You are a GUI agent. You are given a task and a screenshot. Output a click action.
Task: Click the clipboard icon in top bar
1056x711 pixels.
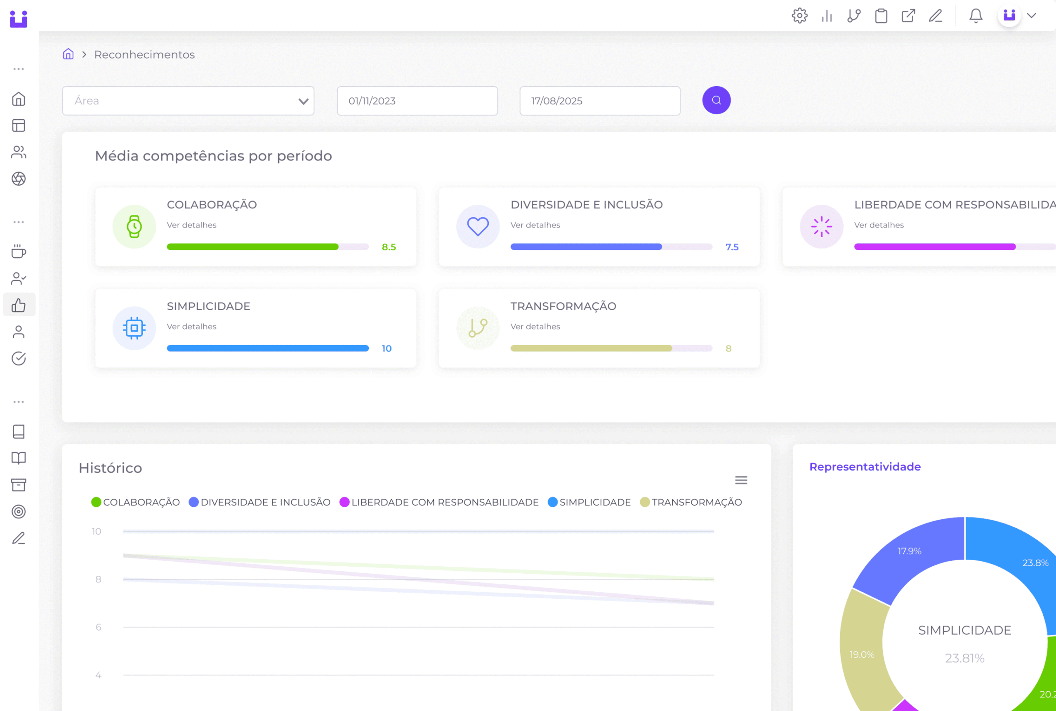tap(881, 16)
